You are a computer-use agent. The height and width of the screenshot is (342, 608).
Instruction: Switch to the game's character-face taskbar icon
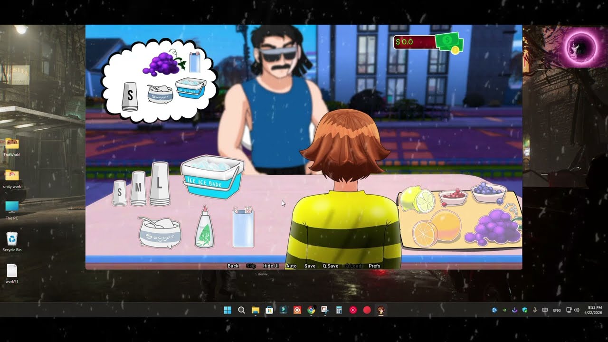coord(381,310)
